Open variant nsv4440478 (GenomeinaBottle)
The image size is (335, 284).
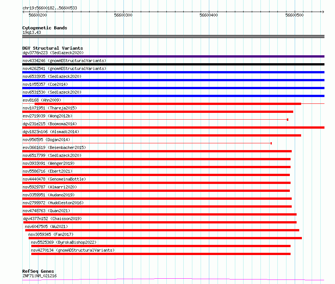54,179
